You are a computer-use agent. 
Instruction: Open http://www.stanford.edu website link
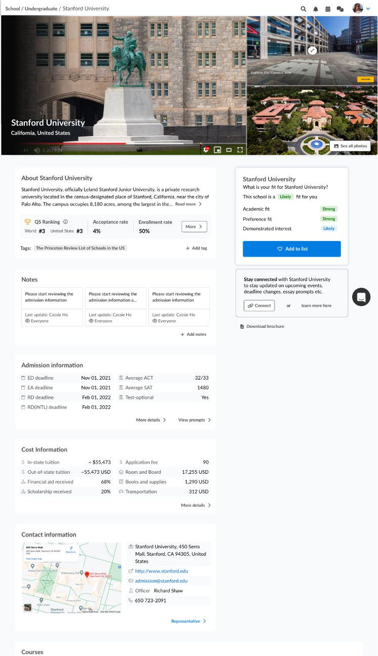(x=162, y=571)
